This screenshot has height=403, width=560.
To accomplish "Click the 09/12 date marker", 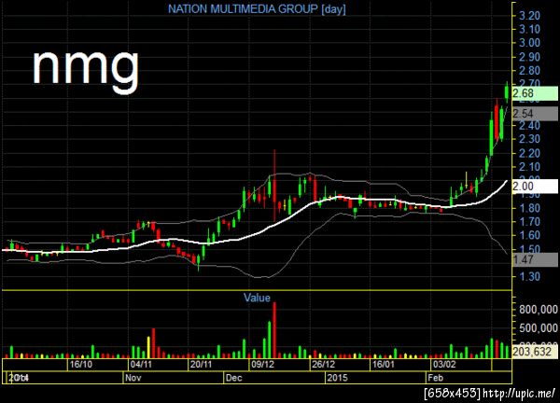I will click(x=263, y=365).
